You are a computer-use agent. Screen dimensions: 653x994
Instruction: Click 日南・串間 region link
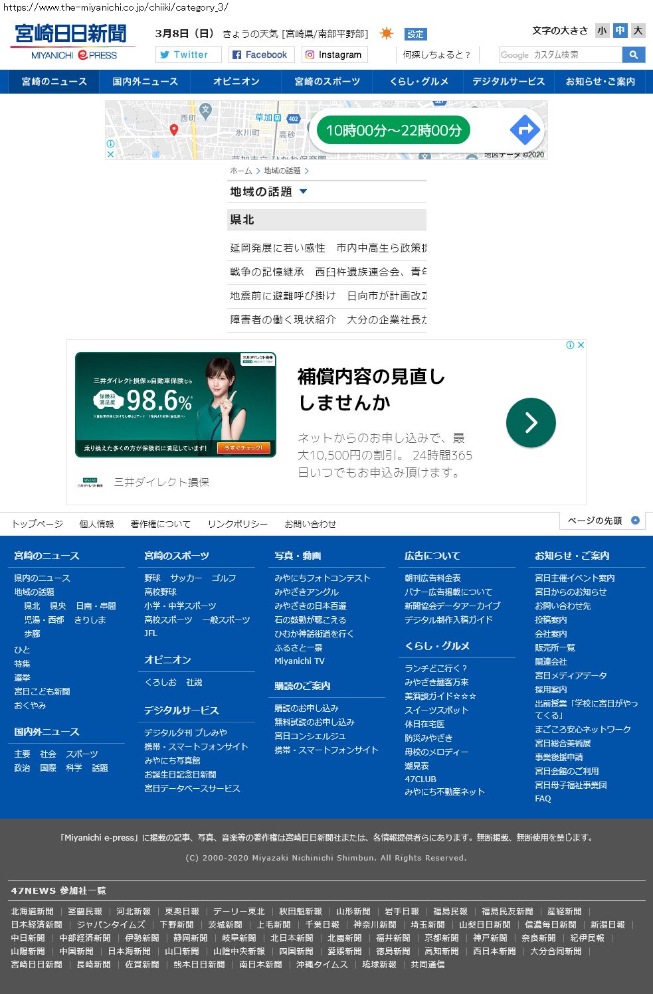[x=96, y=606]
